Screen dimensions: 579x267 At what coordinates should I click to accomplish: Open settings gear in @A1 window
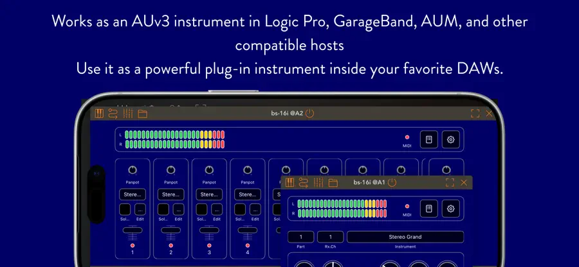pos(451,209)
